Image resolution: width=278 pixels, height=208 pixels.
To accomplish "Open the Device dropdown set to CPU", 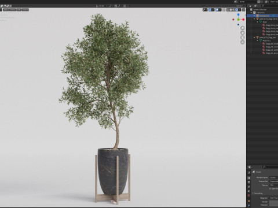I will point(274,185).
